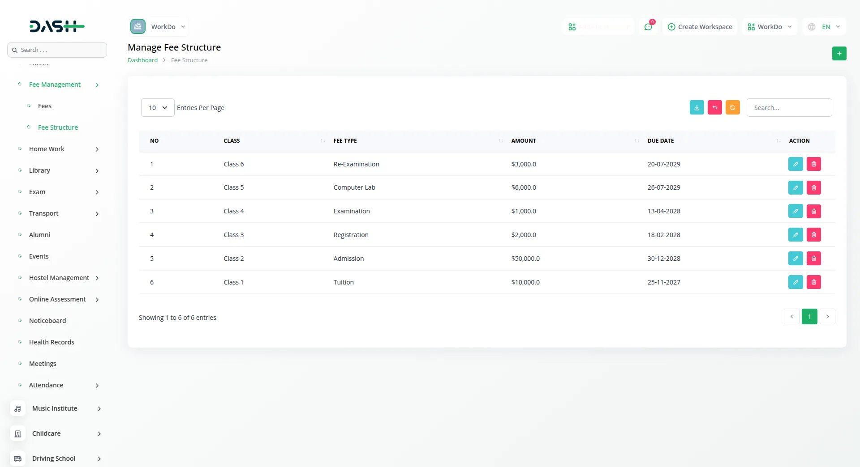The image size is (860, 467).
Task: Go to previous page arrow
Action: click(x=791, y=317)
